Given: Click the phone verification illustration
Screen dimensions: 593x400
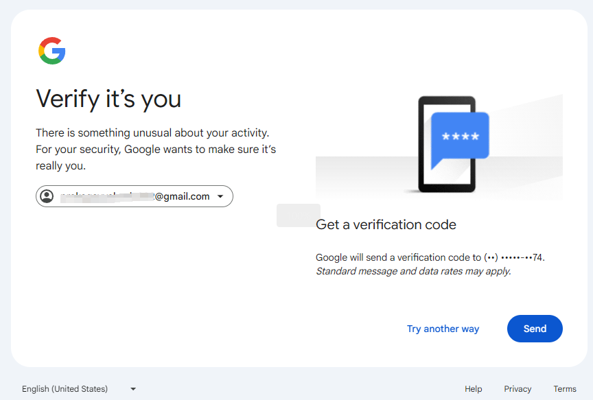Looking at the screenshot, I should click(x=439, y=147).
